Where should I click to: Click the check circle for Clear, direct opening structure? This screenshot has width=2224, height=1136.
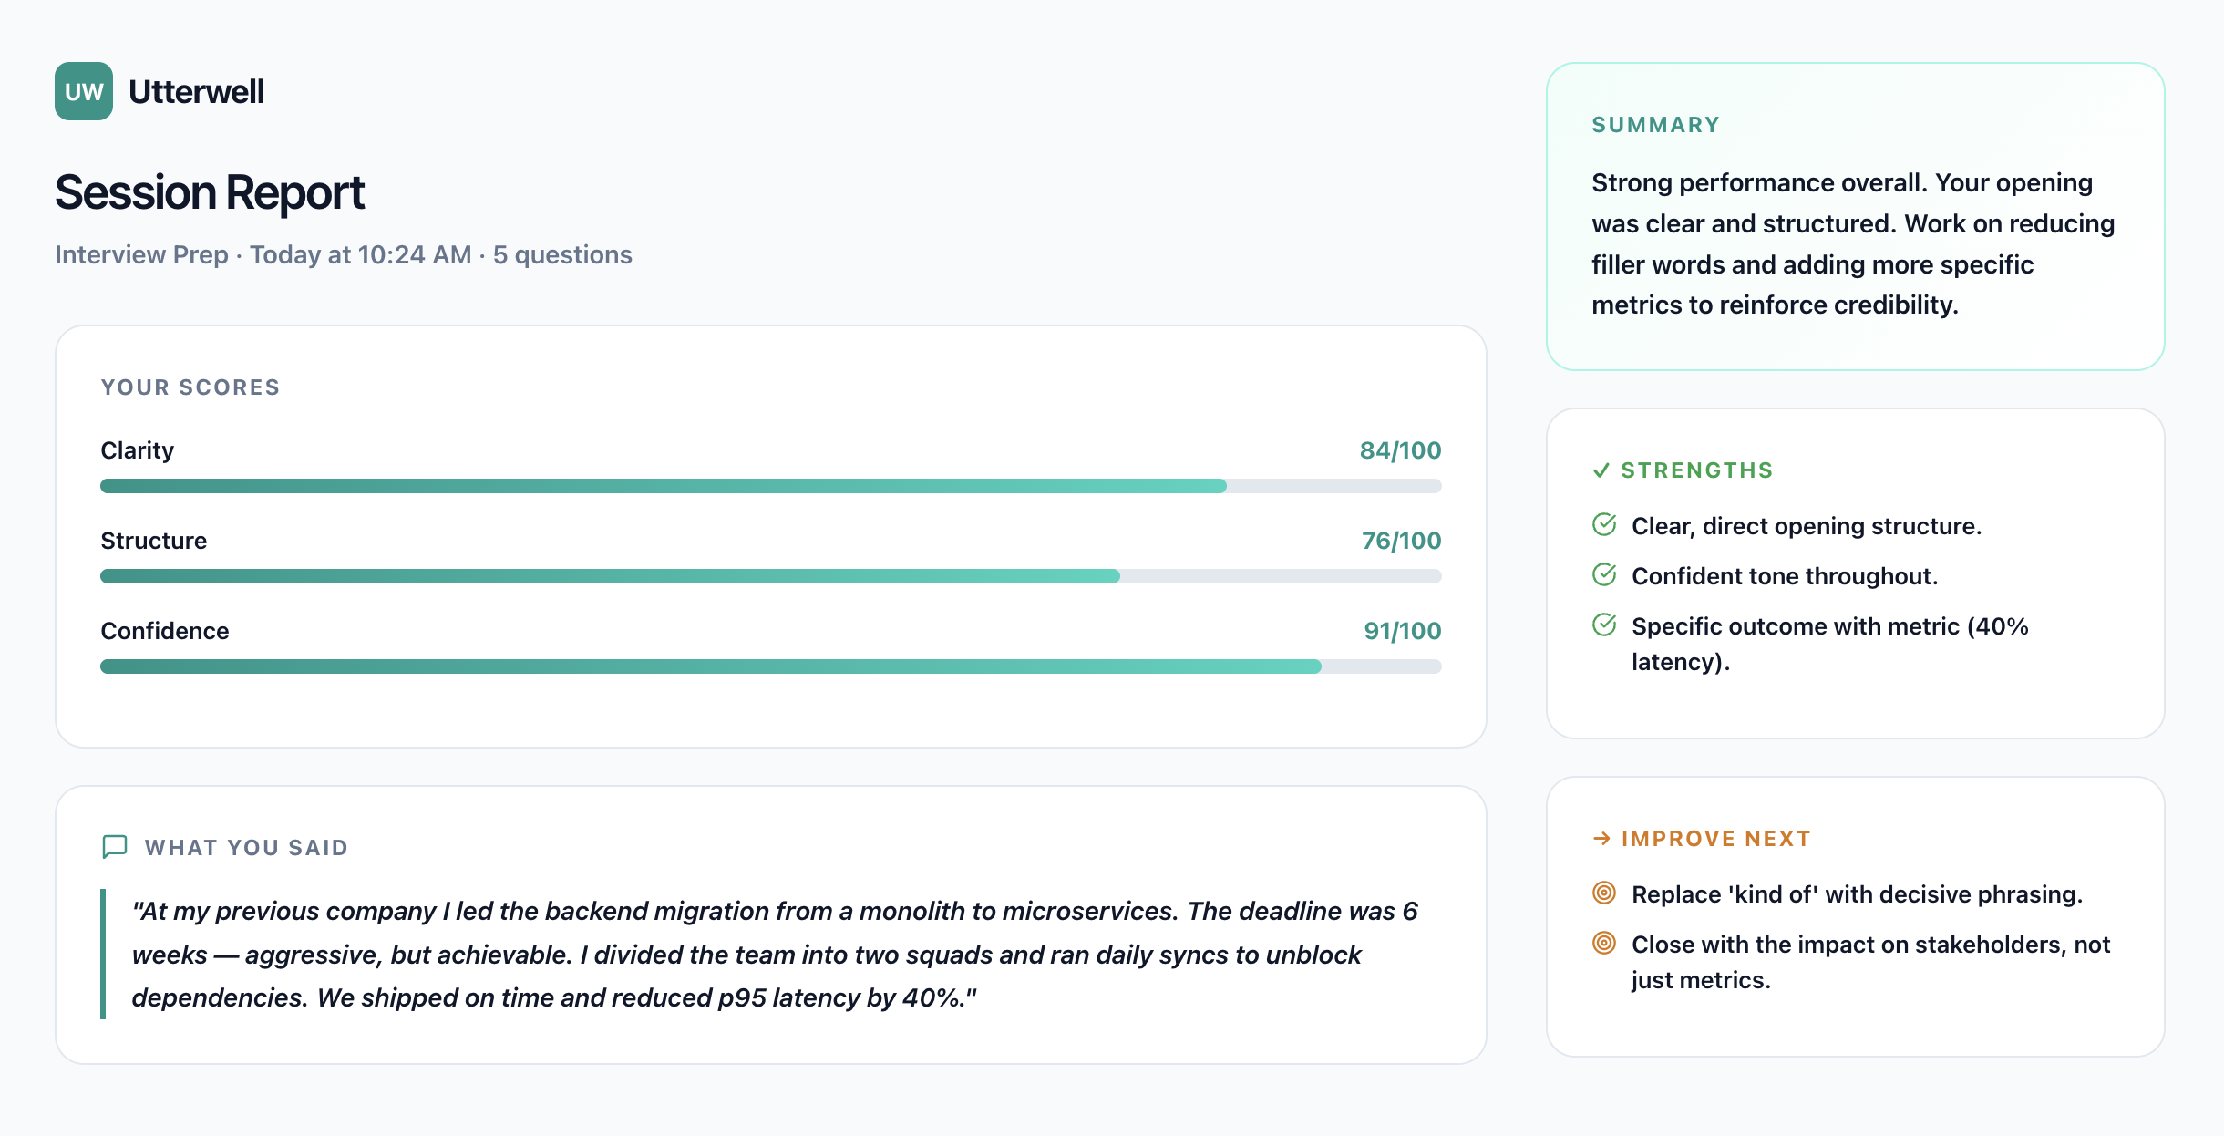1604,525
